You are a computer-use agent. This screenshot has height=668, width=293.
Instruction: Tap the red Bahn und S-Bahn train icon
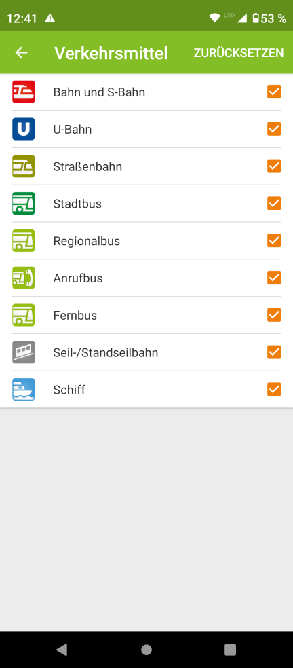point(24,92)
